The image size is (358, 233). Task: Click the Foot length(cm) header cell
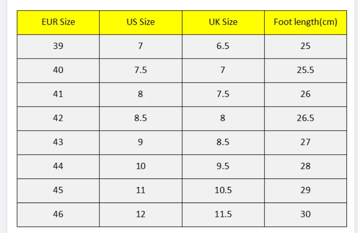(x=305, y=22)
